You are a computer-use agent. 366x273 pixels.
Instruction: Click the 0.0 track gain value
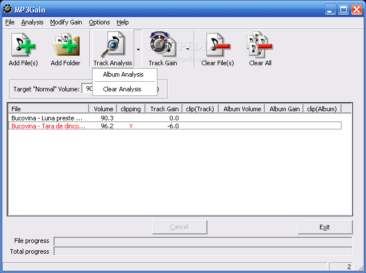pos(174,118)
